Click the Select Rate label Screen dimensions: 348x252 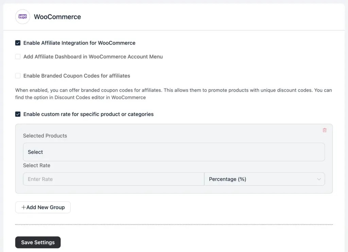tap(37, 165)
